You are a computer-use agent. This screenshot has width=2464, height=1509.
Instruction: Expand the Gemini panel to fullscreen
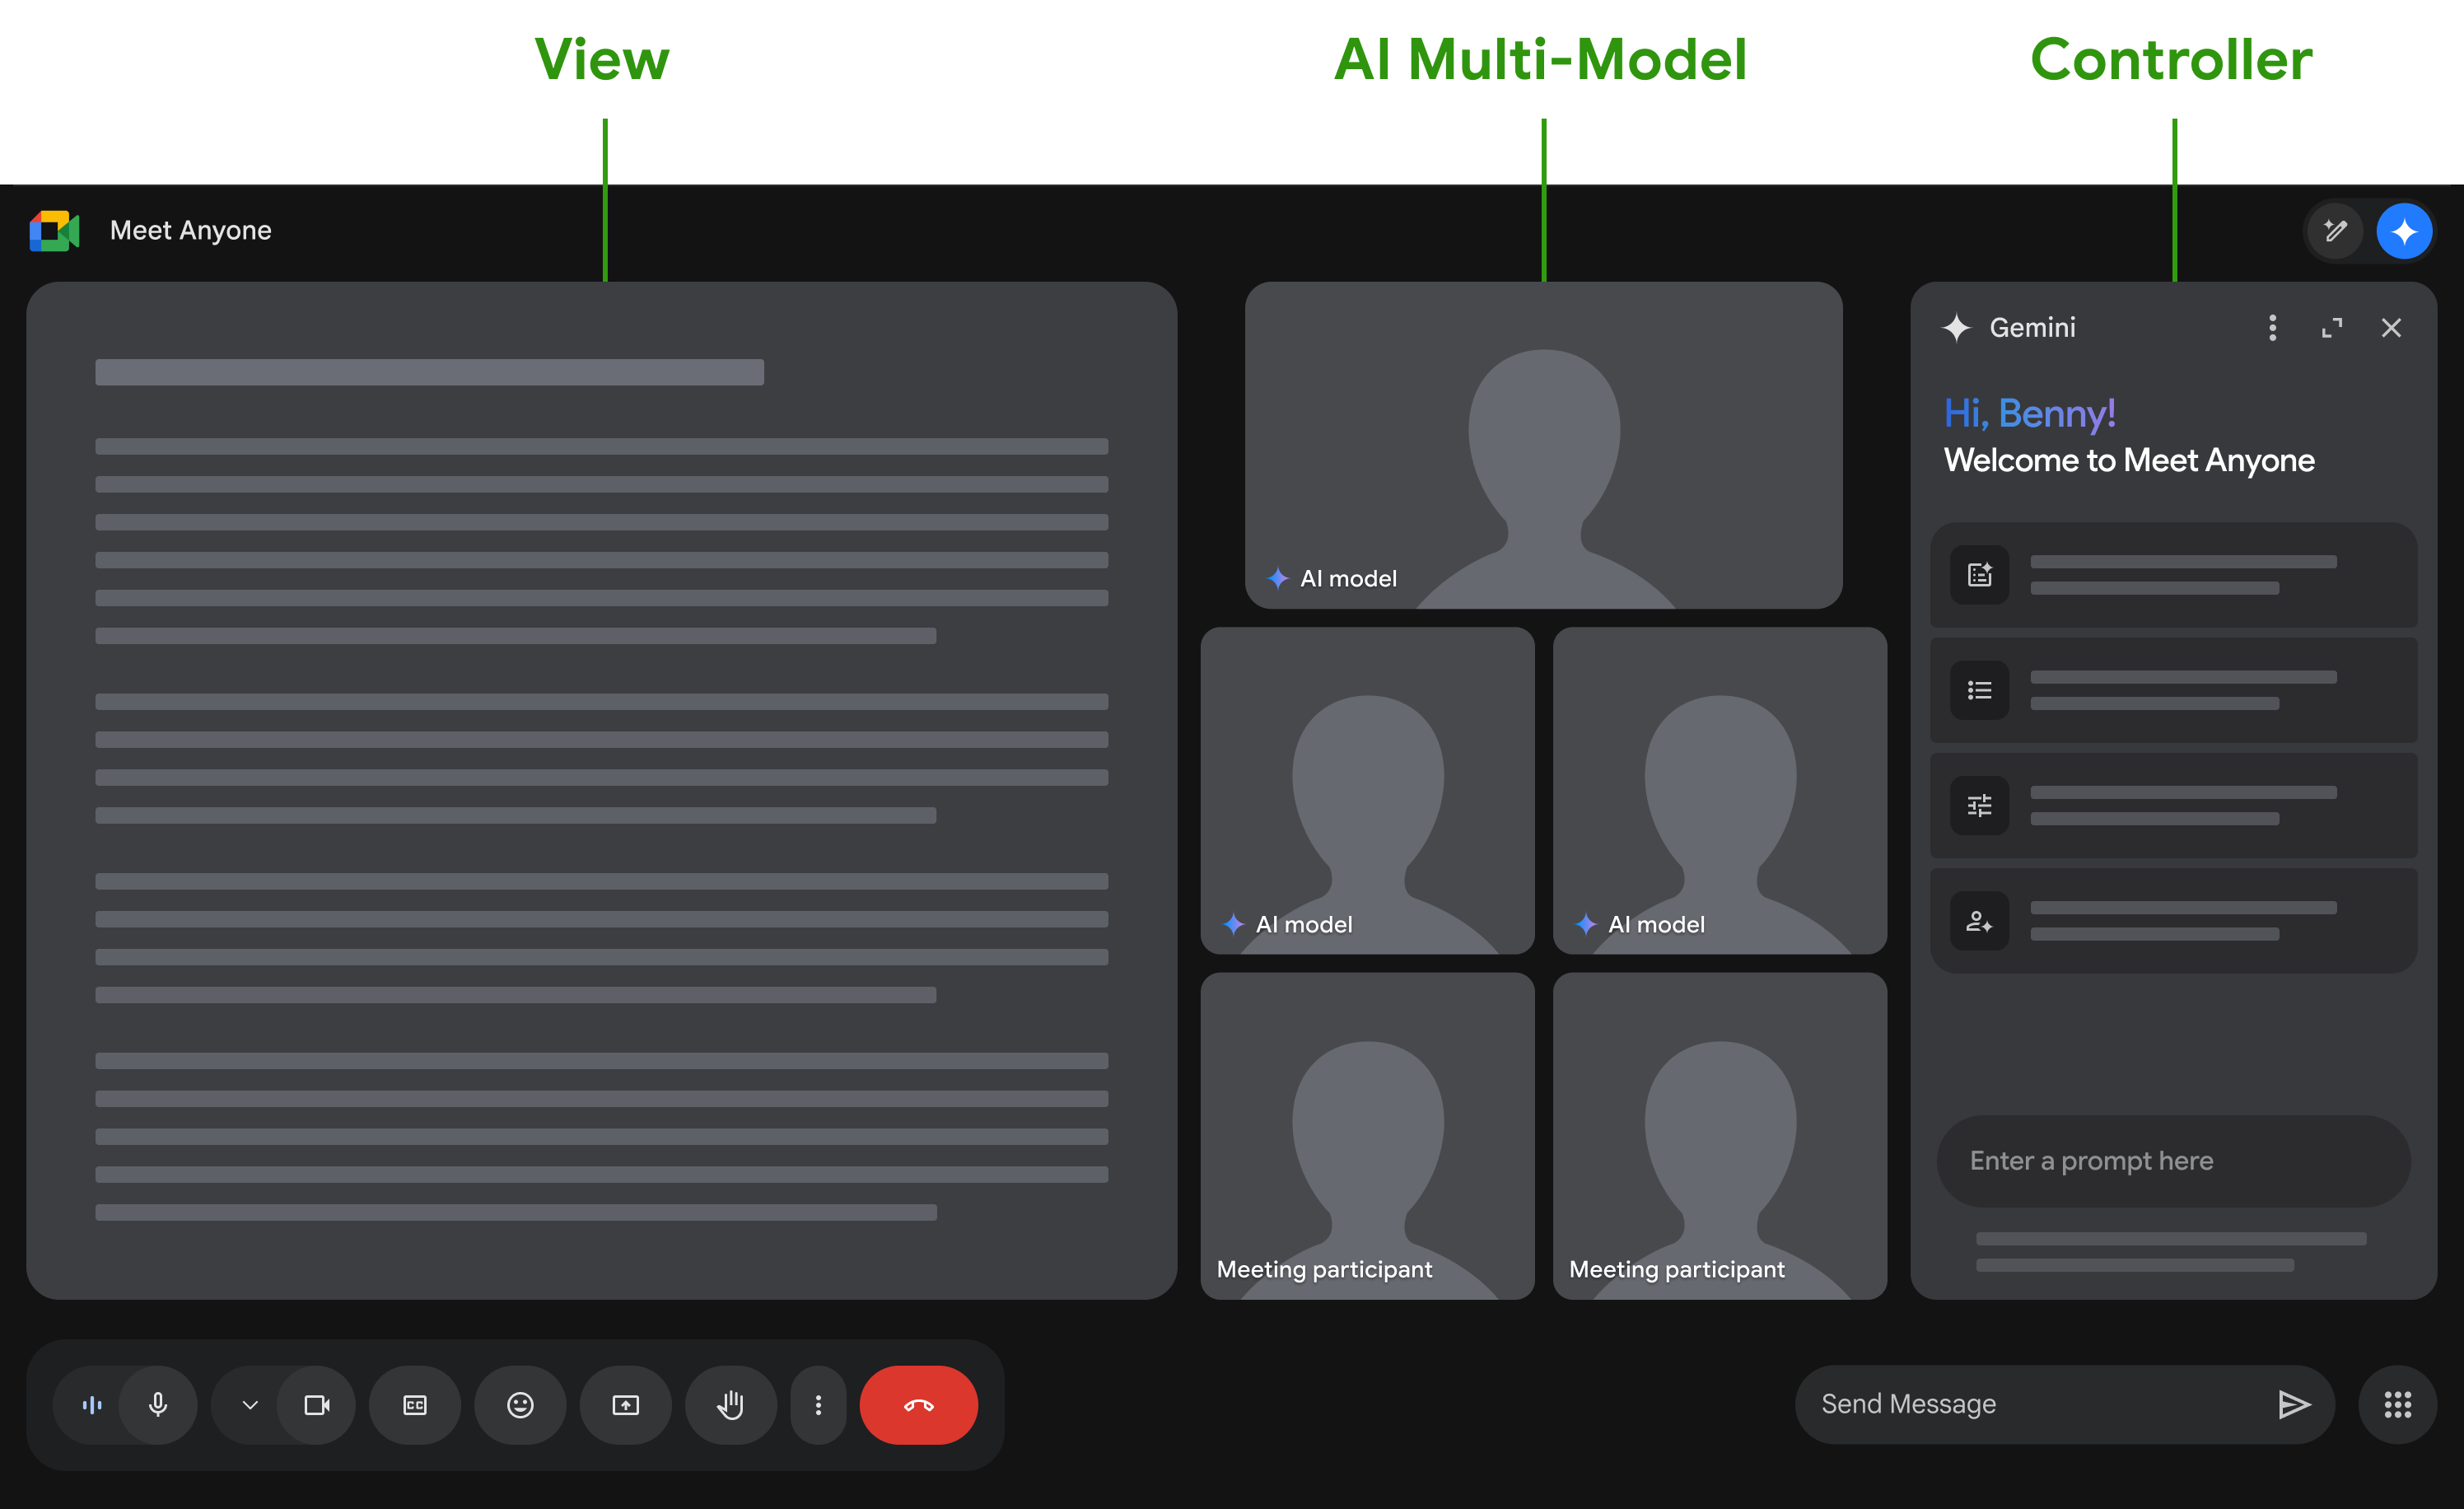tap(2332, 328)
